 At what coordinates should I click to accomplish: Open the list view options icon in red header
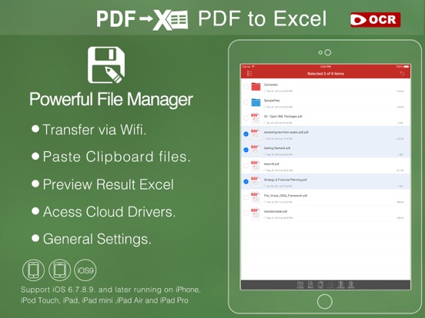point(249,73)
